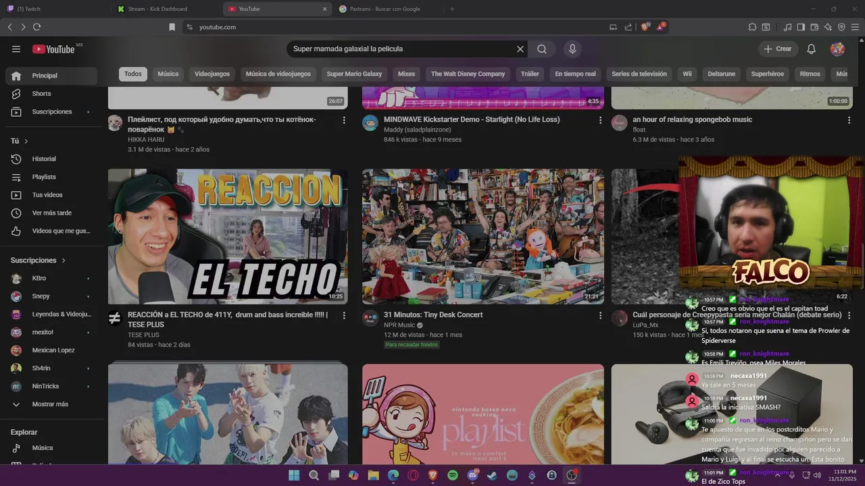This screenshot has width=865, height=486.
Task: Open Spotify from the taskbar
Action: pyautogui.click(x=453, y=475)
